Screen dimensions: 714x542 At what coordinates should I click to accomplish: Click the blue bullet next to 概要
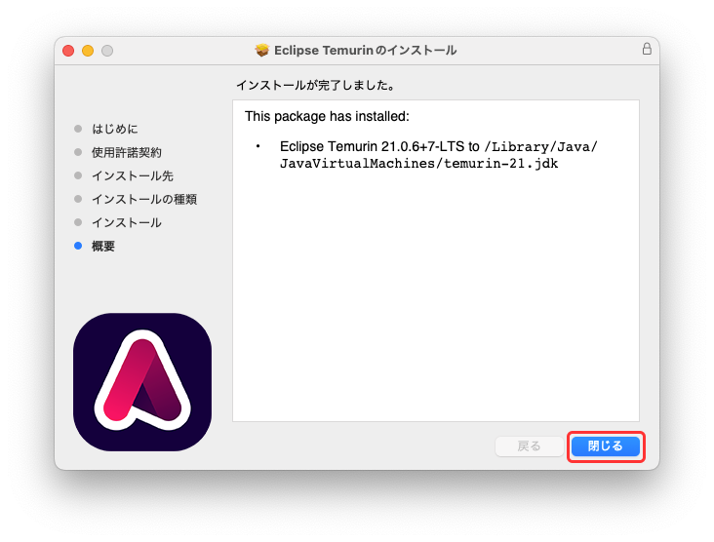point(78,246)
